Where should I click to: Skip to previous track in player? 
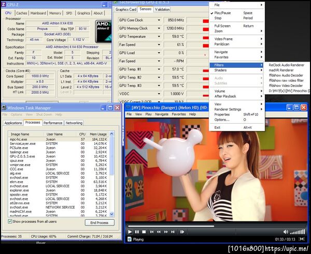click(x=152, y=232)
